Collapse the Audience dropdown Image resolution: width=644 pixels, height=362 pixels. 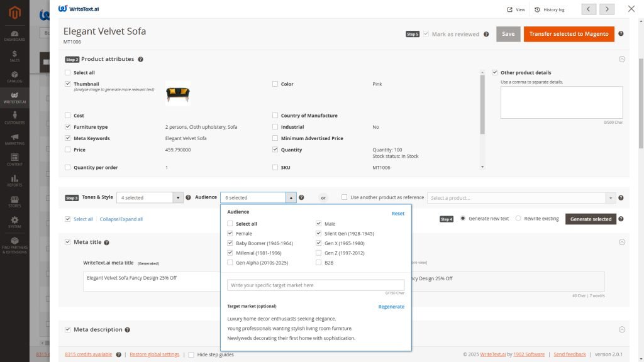point(291,197)
